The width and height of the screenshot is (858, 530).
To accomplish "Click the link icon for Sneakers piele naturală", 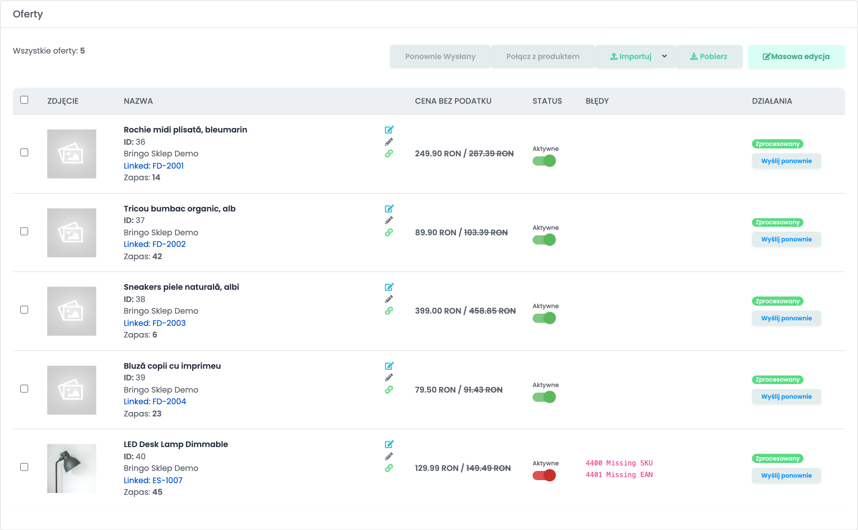I will pyautogui.click(x=389, y=311).
